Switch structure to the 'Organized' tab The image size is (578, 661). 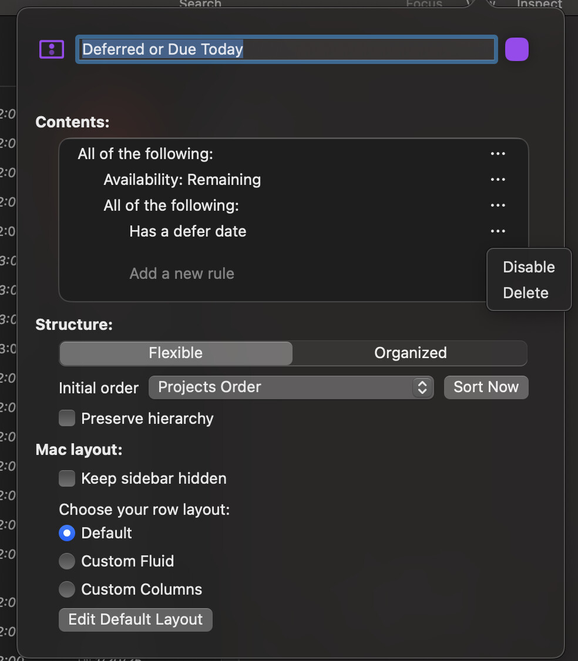(410, 353)
